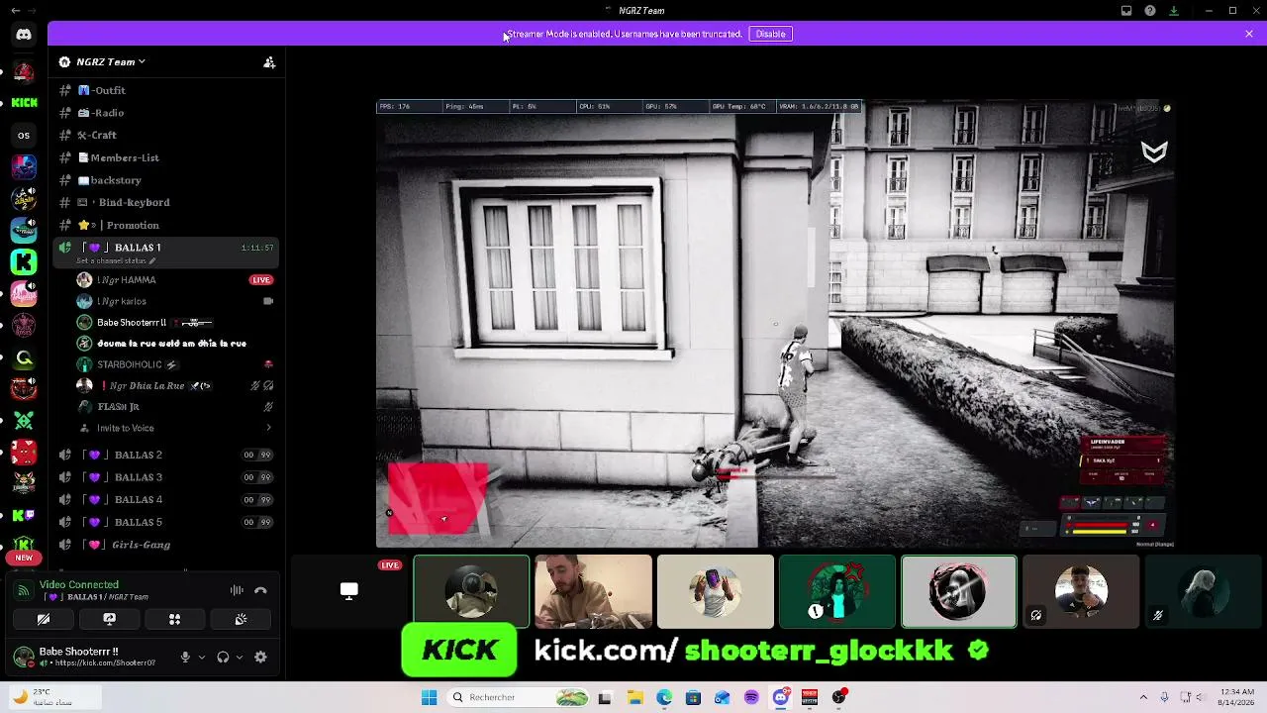Open Spotify from the taskbar
This screenshot has width=1267, height=713.
tap(751, 697)
